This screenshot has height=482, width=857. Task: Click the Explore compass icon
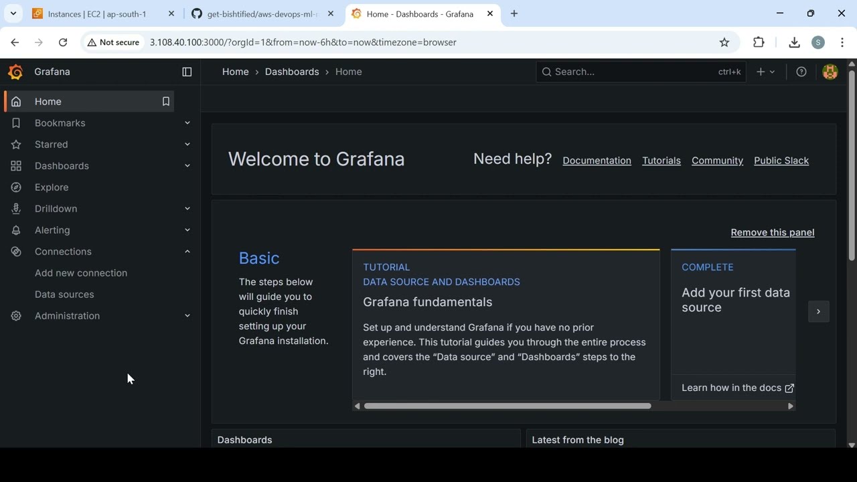[x=16, y=187]
